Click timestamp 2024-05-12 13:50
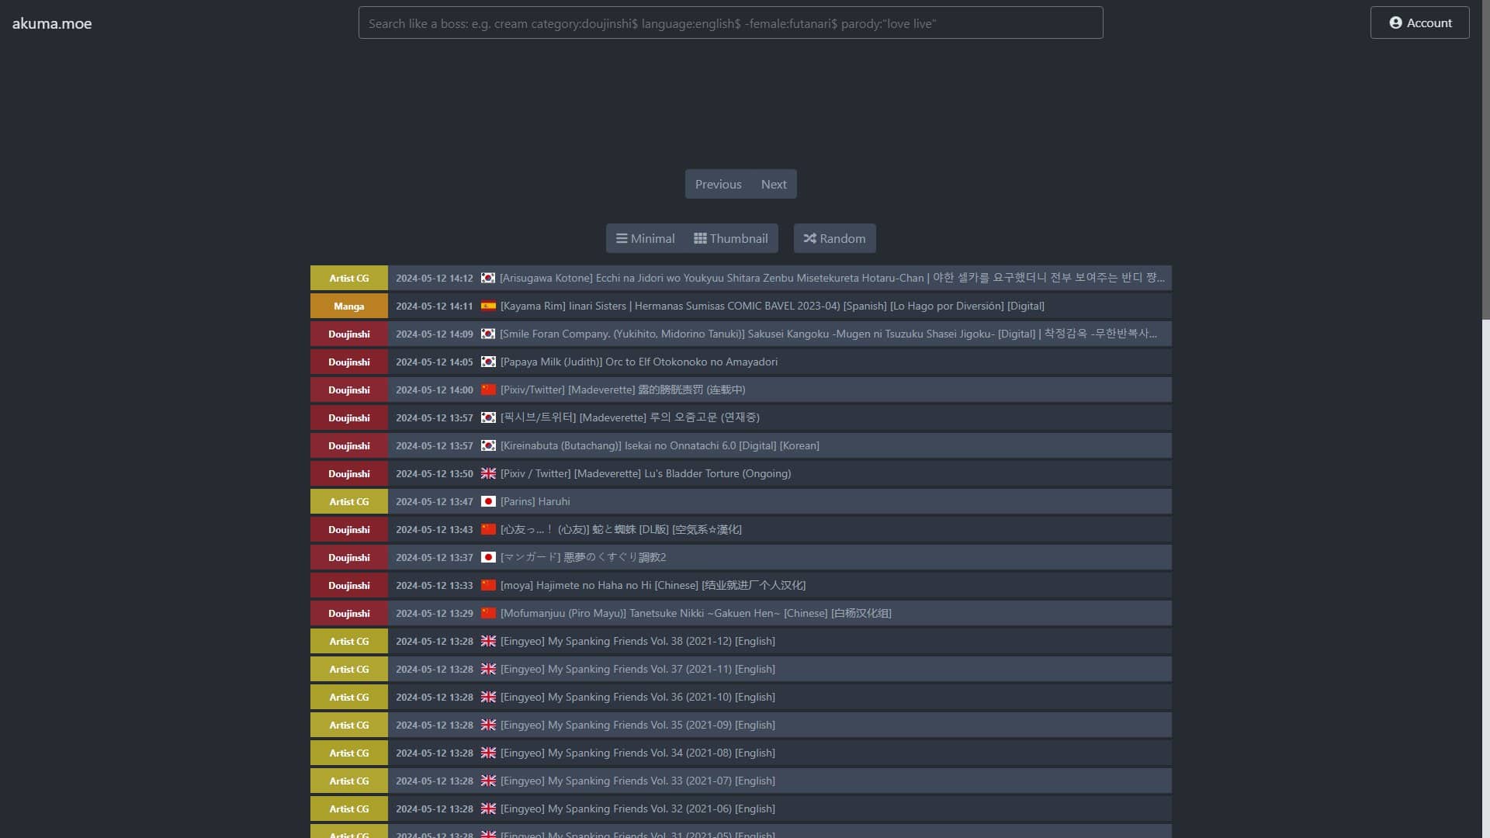 434,473
